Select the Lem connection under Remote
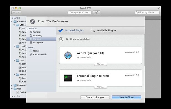 (22, 78)
